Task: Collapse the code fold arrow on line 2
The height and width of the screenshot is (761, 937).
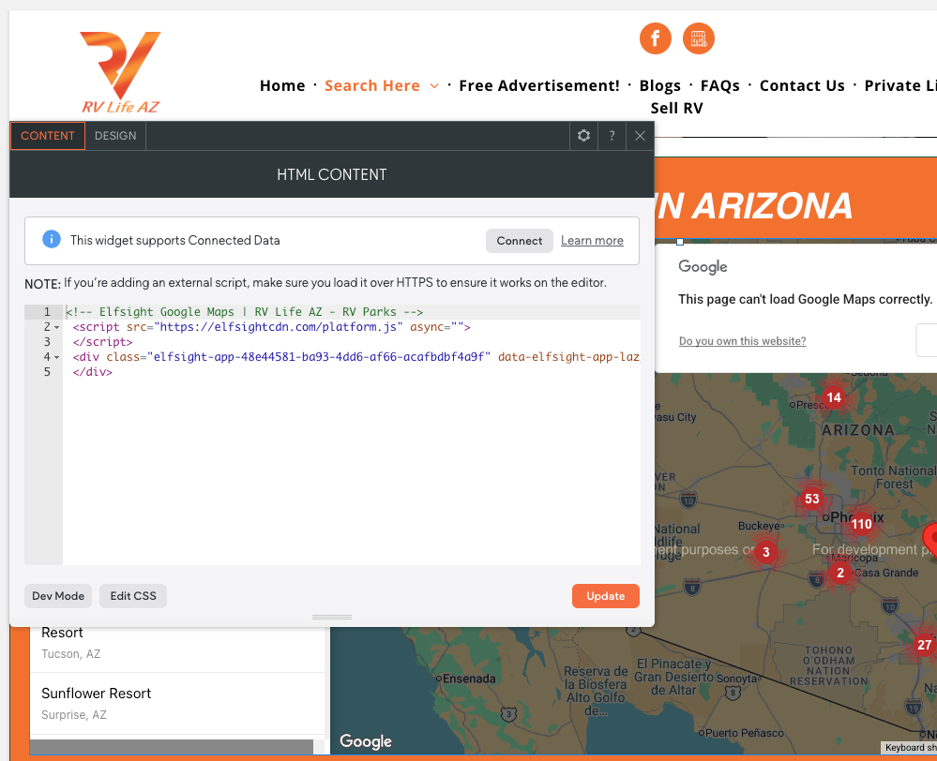Action: click(57, 327)
